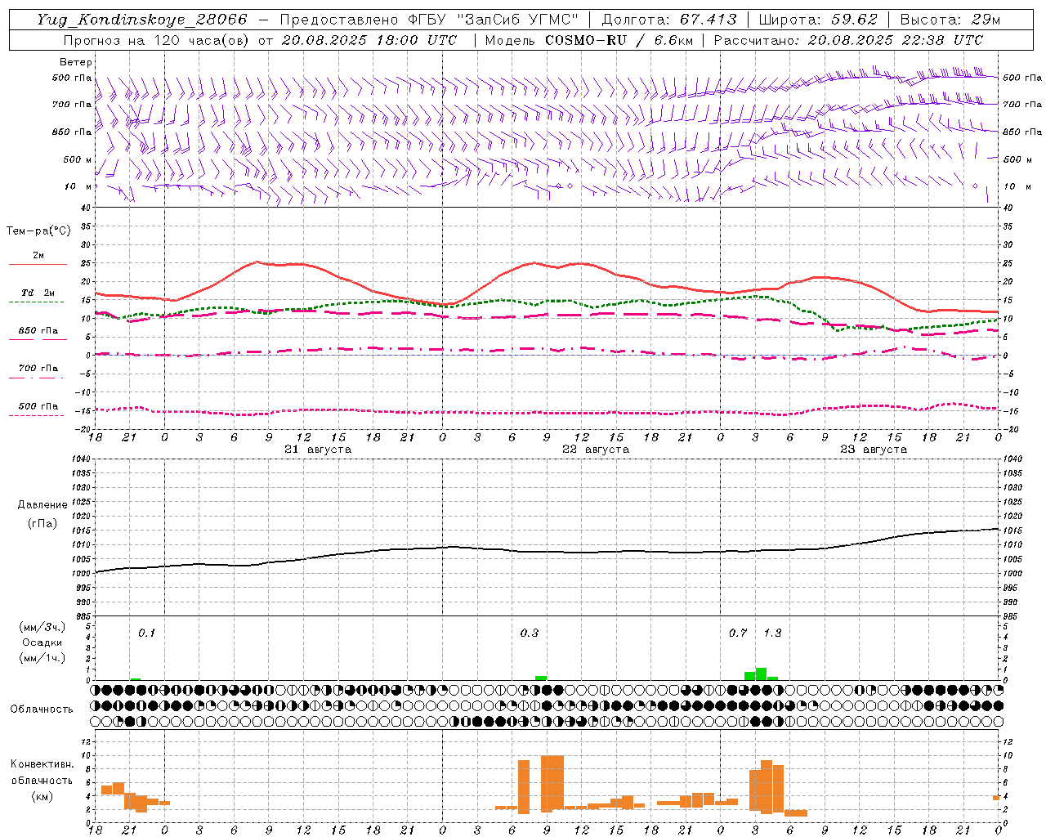Select the text Предоставлено ФГБУ "ЗапСиб УГМС"
The image size is (1046, 837).
pos(428,20)
